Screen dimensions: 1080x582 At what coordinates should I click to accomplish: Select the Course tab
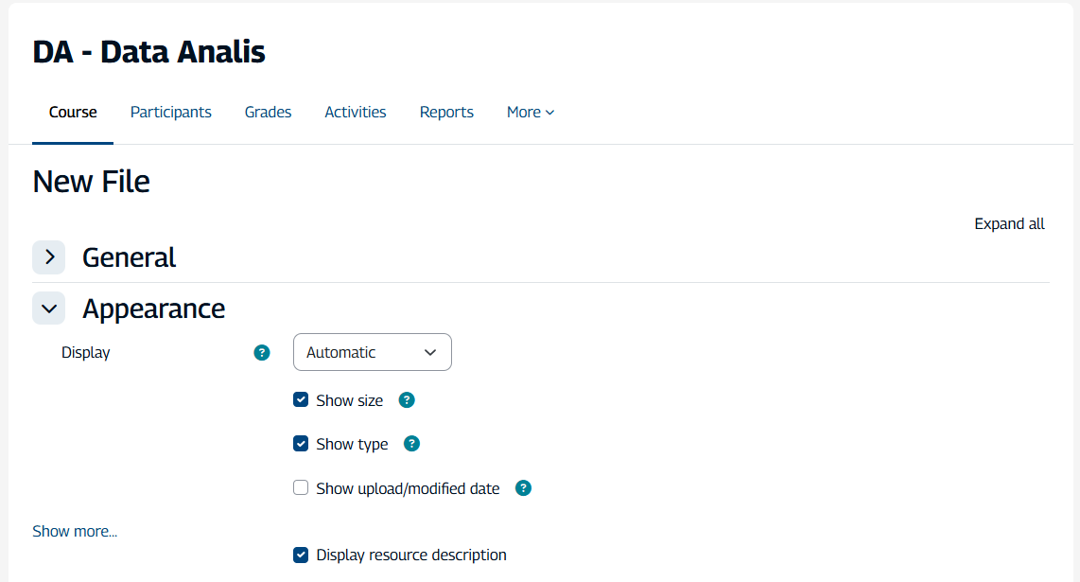pyautogui.click(x=73, y=112)
